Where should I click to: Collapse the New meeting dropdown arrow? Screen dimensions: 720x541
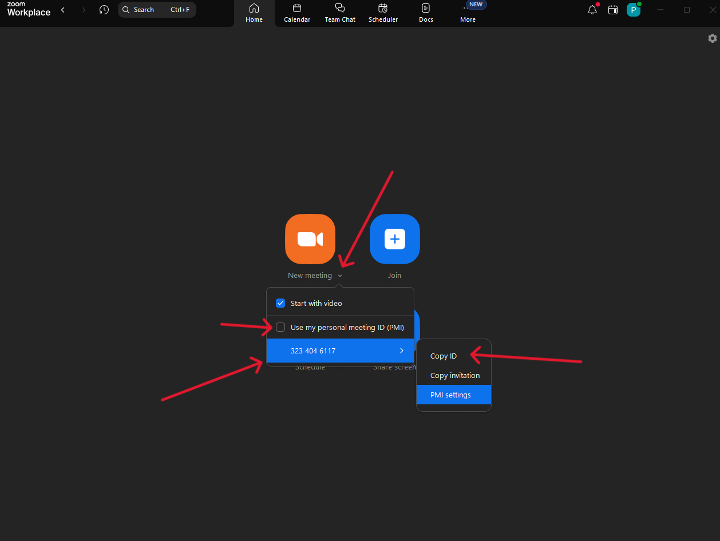[340, 276]
